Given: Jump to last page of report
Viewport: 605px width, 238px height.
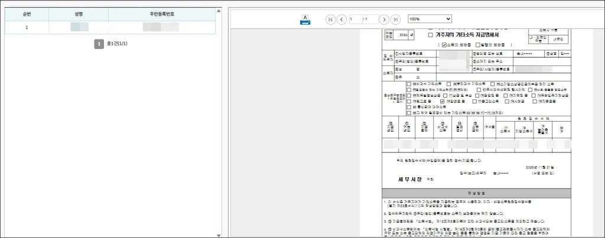Looking at the screenshot, I should pos(395,19).
